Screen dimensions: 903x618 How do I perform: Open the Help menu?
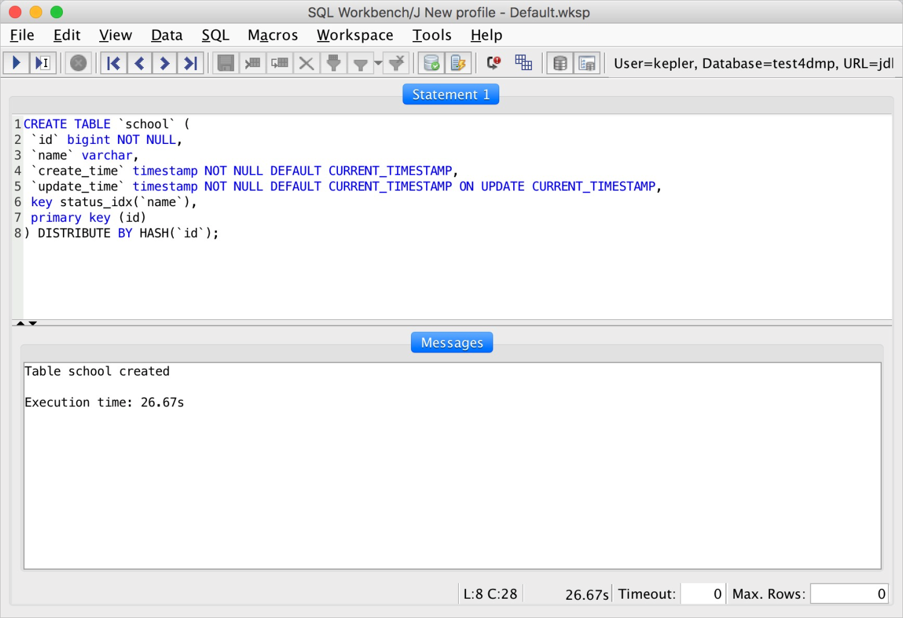point(487,35)
